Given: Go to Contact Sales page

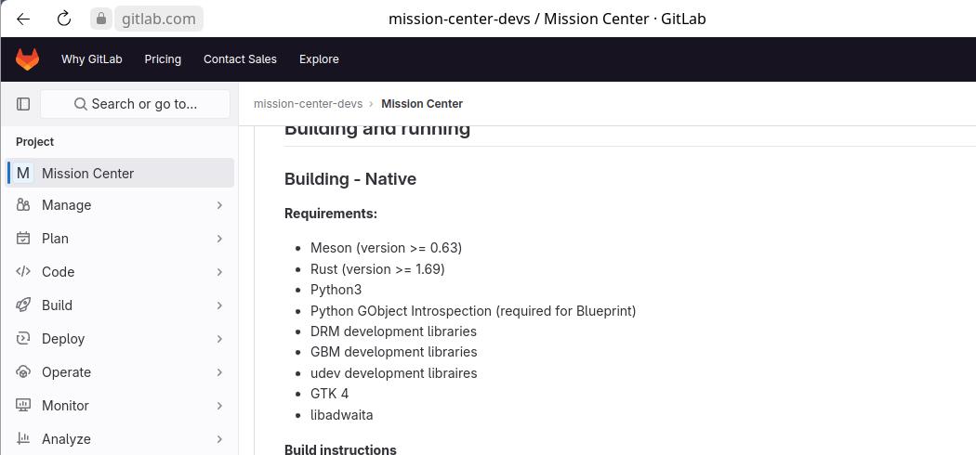Looking at the screenshot, I should [x=240, y=59].
